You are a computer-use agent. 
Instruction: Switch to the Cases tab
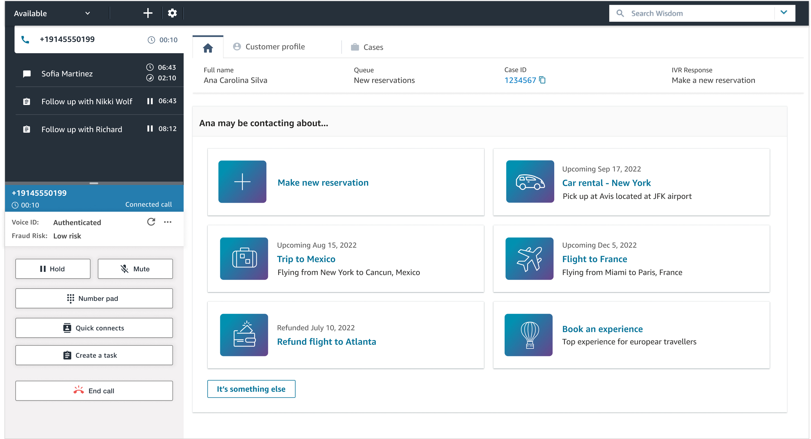(x=373, y=47)
